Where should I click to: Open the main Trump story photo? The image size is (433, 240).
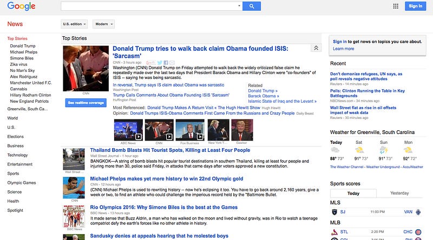[86, 69]
